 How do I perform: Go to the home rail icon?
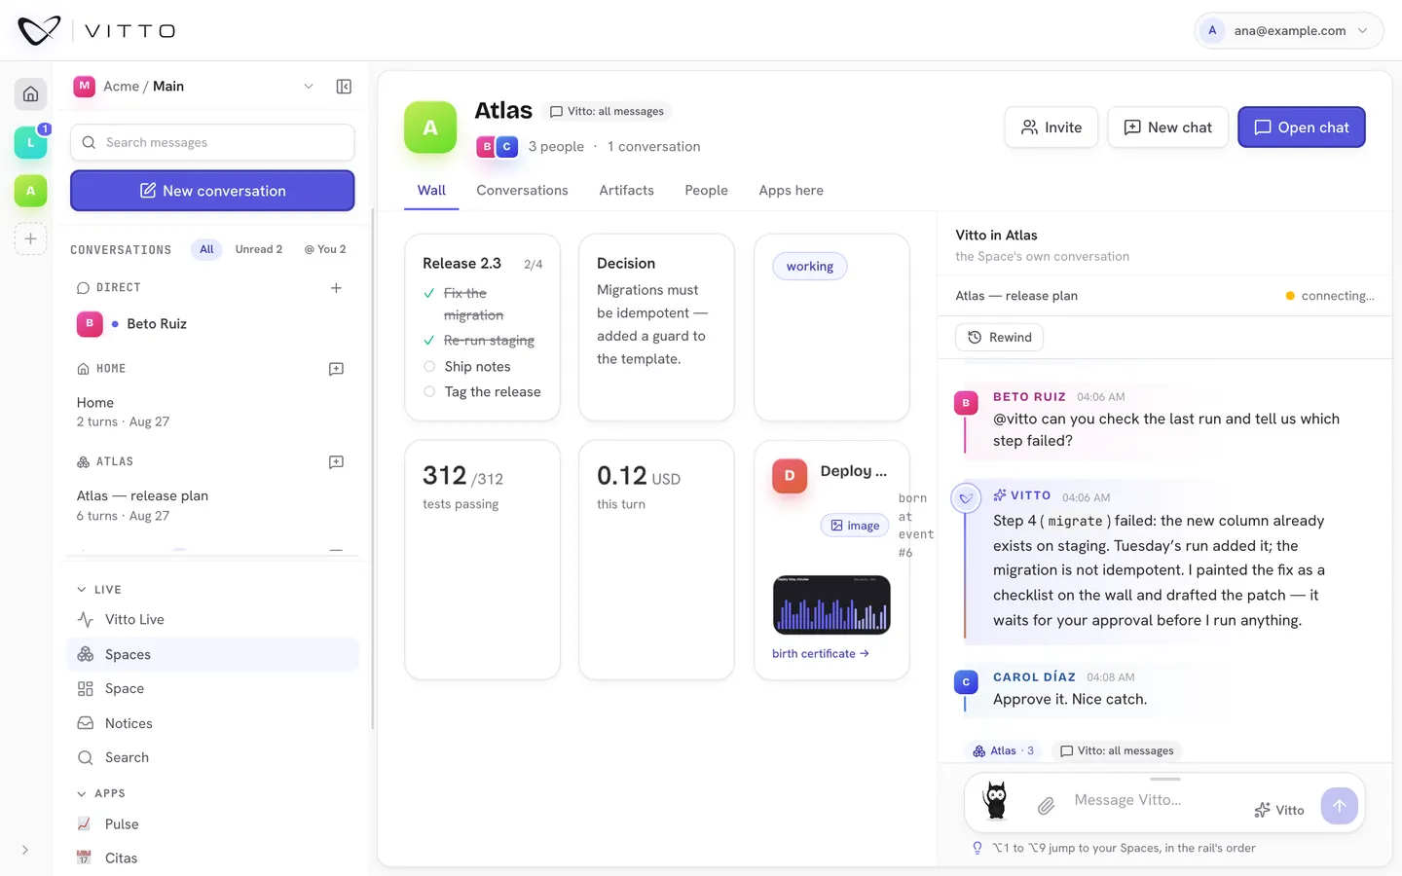(x=30, y=94)
